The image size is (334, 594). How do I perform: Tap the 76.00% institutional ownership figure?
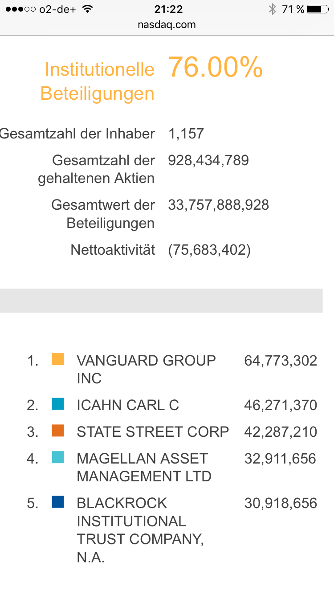[x=216, y=68]
